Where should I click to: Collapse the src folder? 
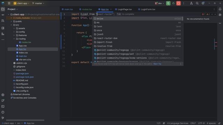(x=11, y=25)
